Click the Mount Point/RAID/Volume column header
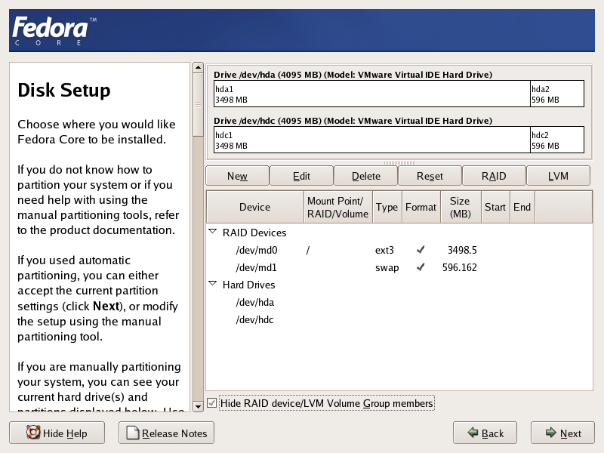 (x=337, y=207)
